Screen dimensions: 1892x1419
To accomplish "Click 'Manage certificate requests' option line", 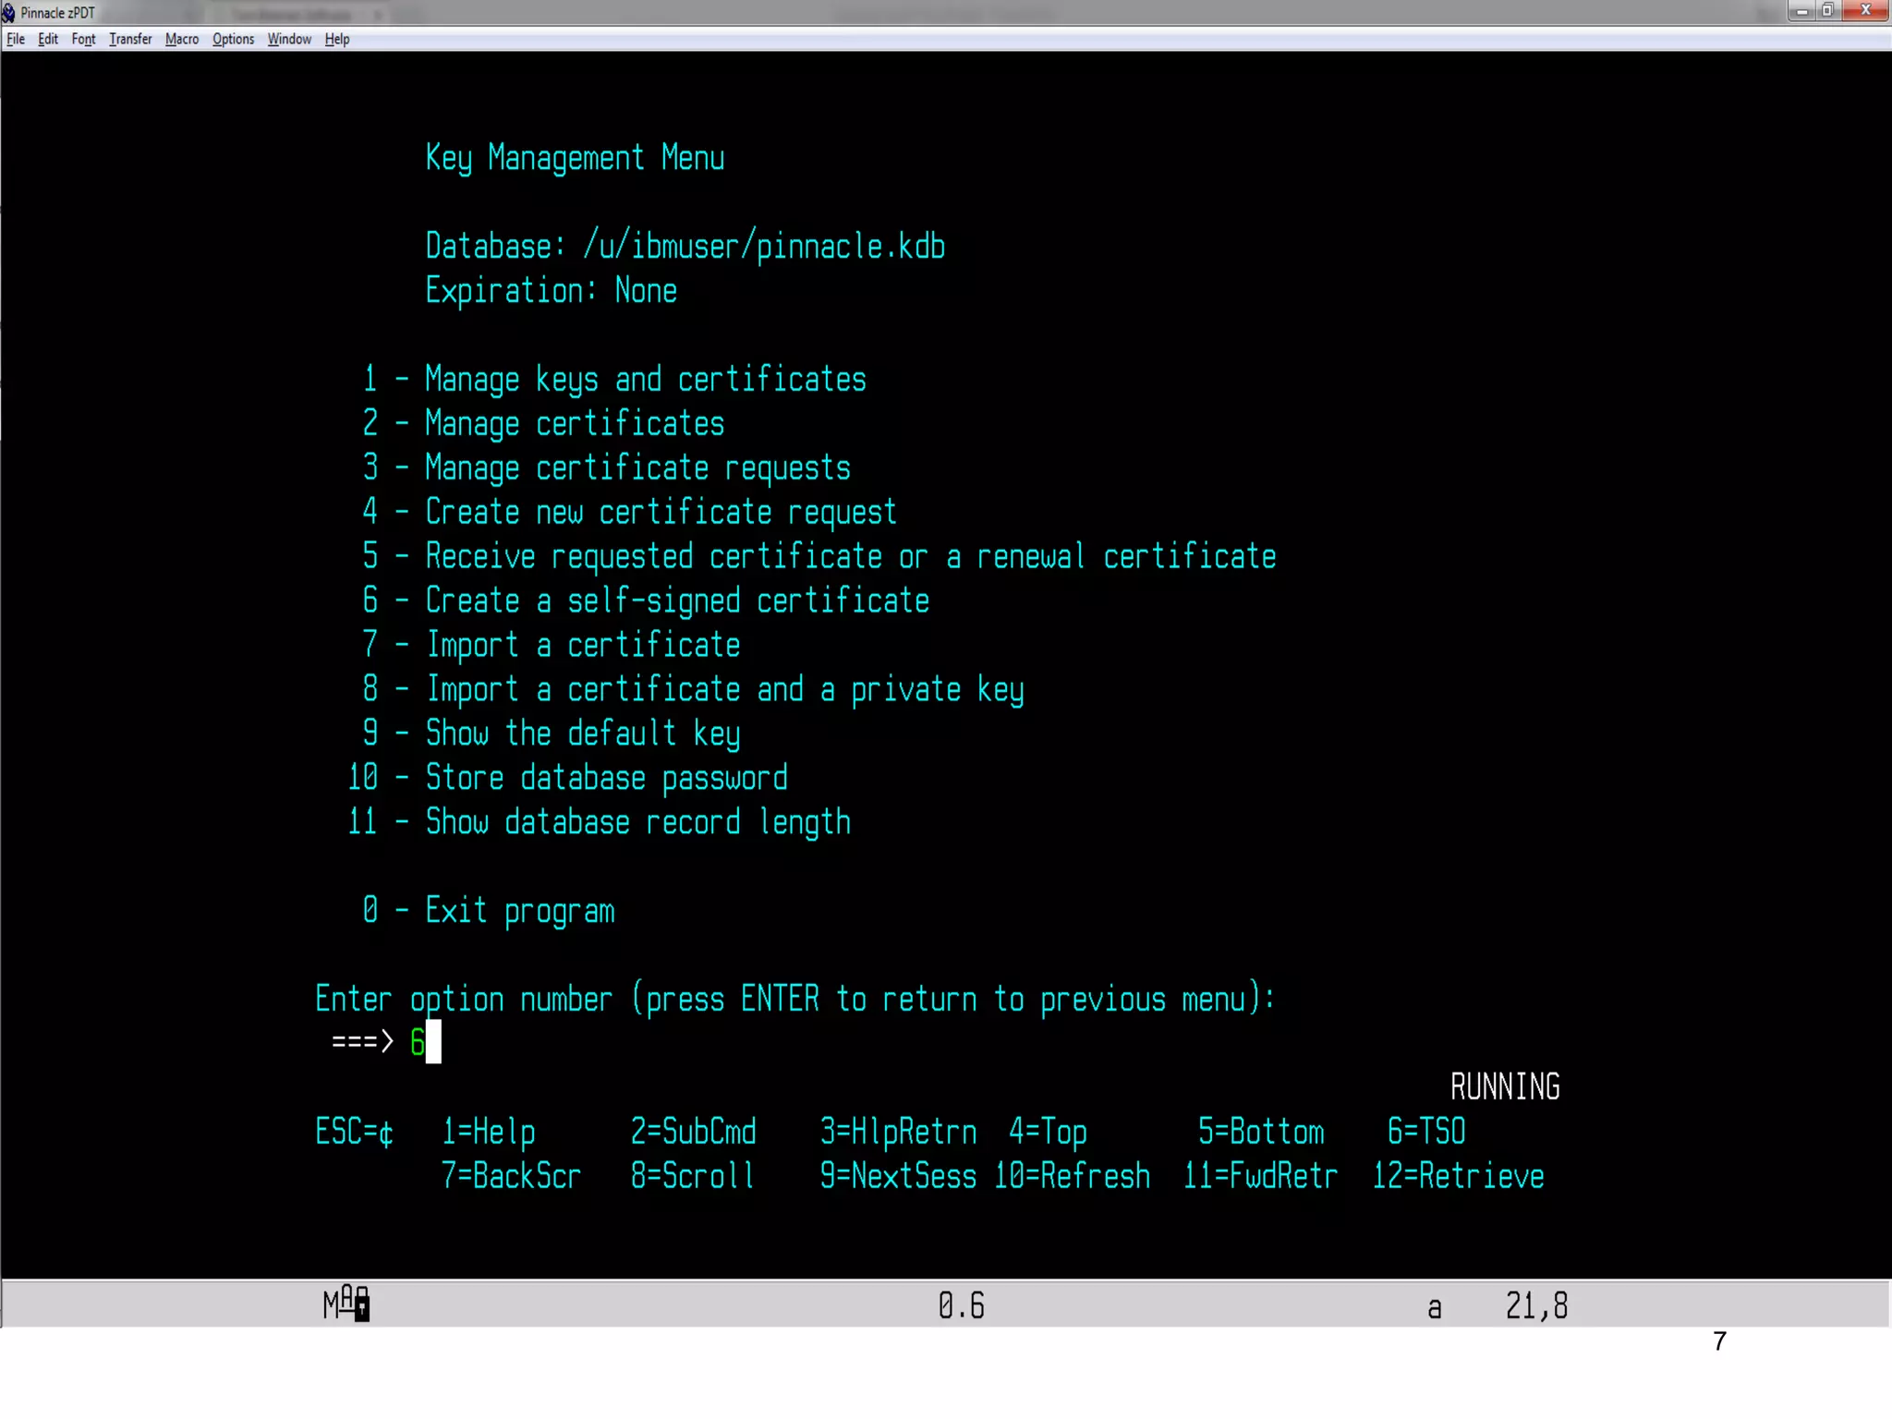I will click(606, 468).
